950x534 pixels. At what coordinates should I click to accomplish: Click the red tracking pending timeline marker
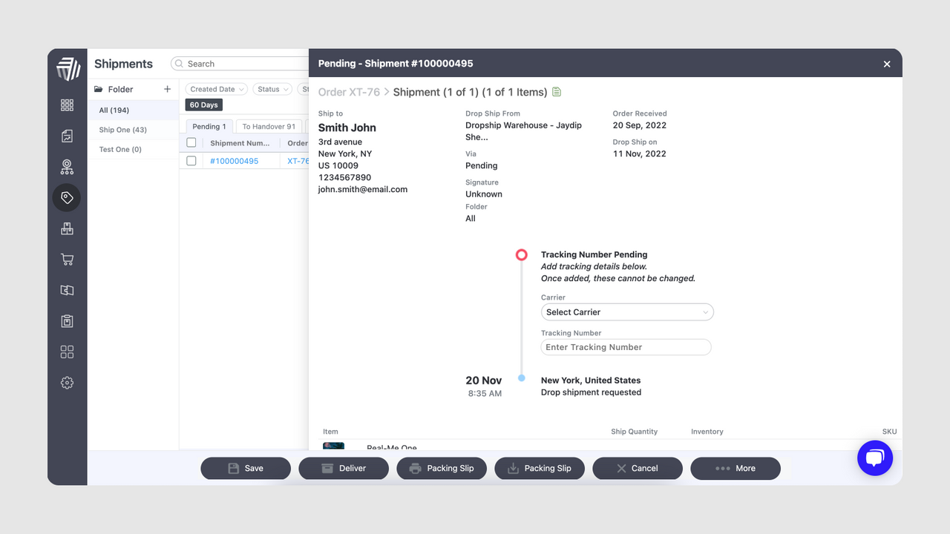click(x=522, y=254)
